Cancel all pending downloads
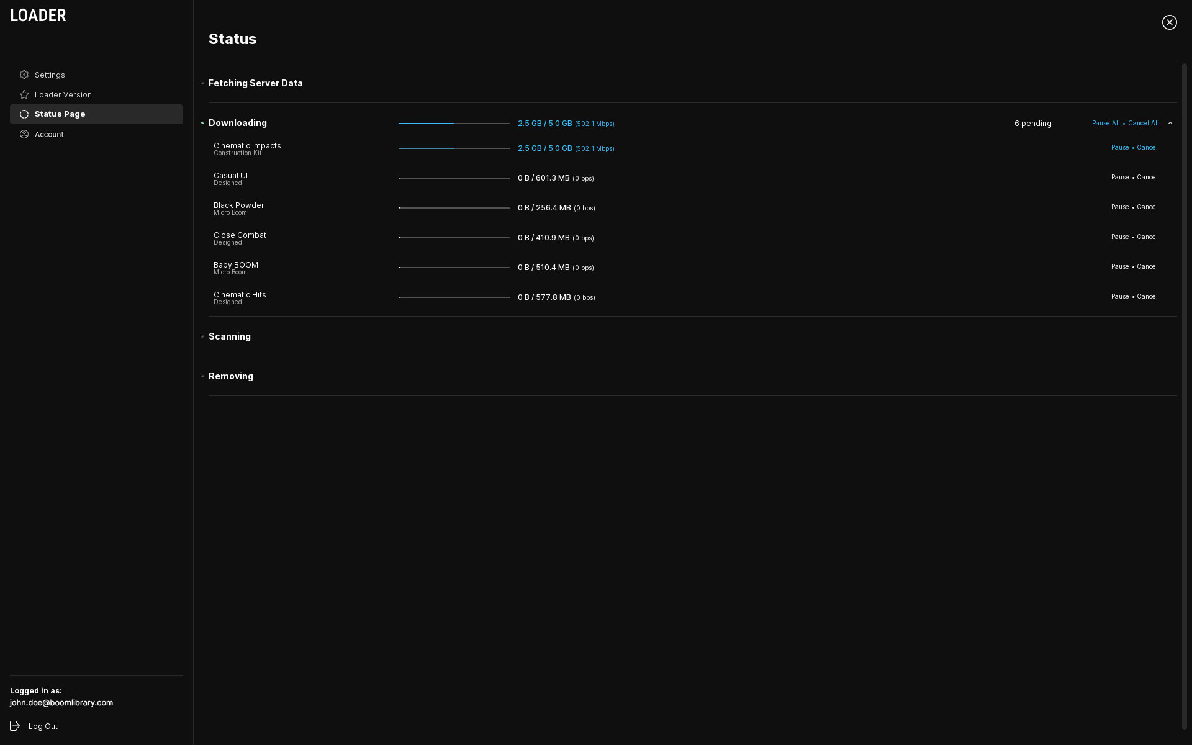Screen dimensions: 1192x745 point(1143,123)
